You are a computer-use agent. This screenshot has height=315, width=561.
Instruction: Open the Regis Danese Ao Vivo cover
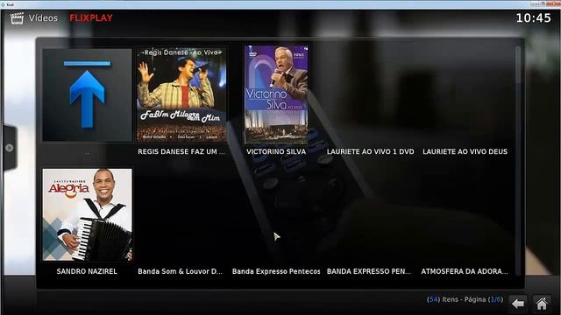[181, 94]
